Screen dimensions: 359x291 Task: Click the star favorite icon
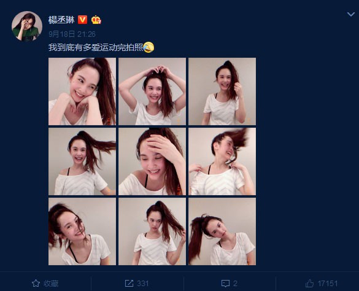point(36,284)
